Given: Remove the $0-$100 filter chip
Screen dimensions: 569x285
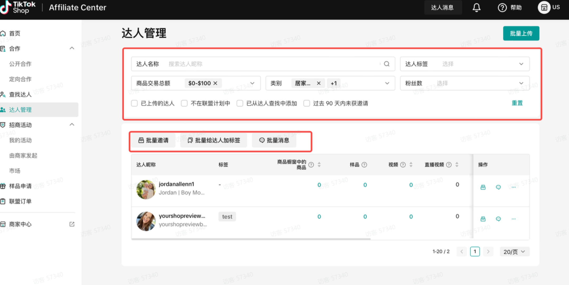Looking at the screenshot, I should point(215,83).
